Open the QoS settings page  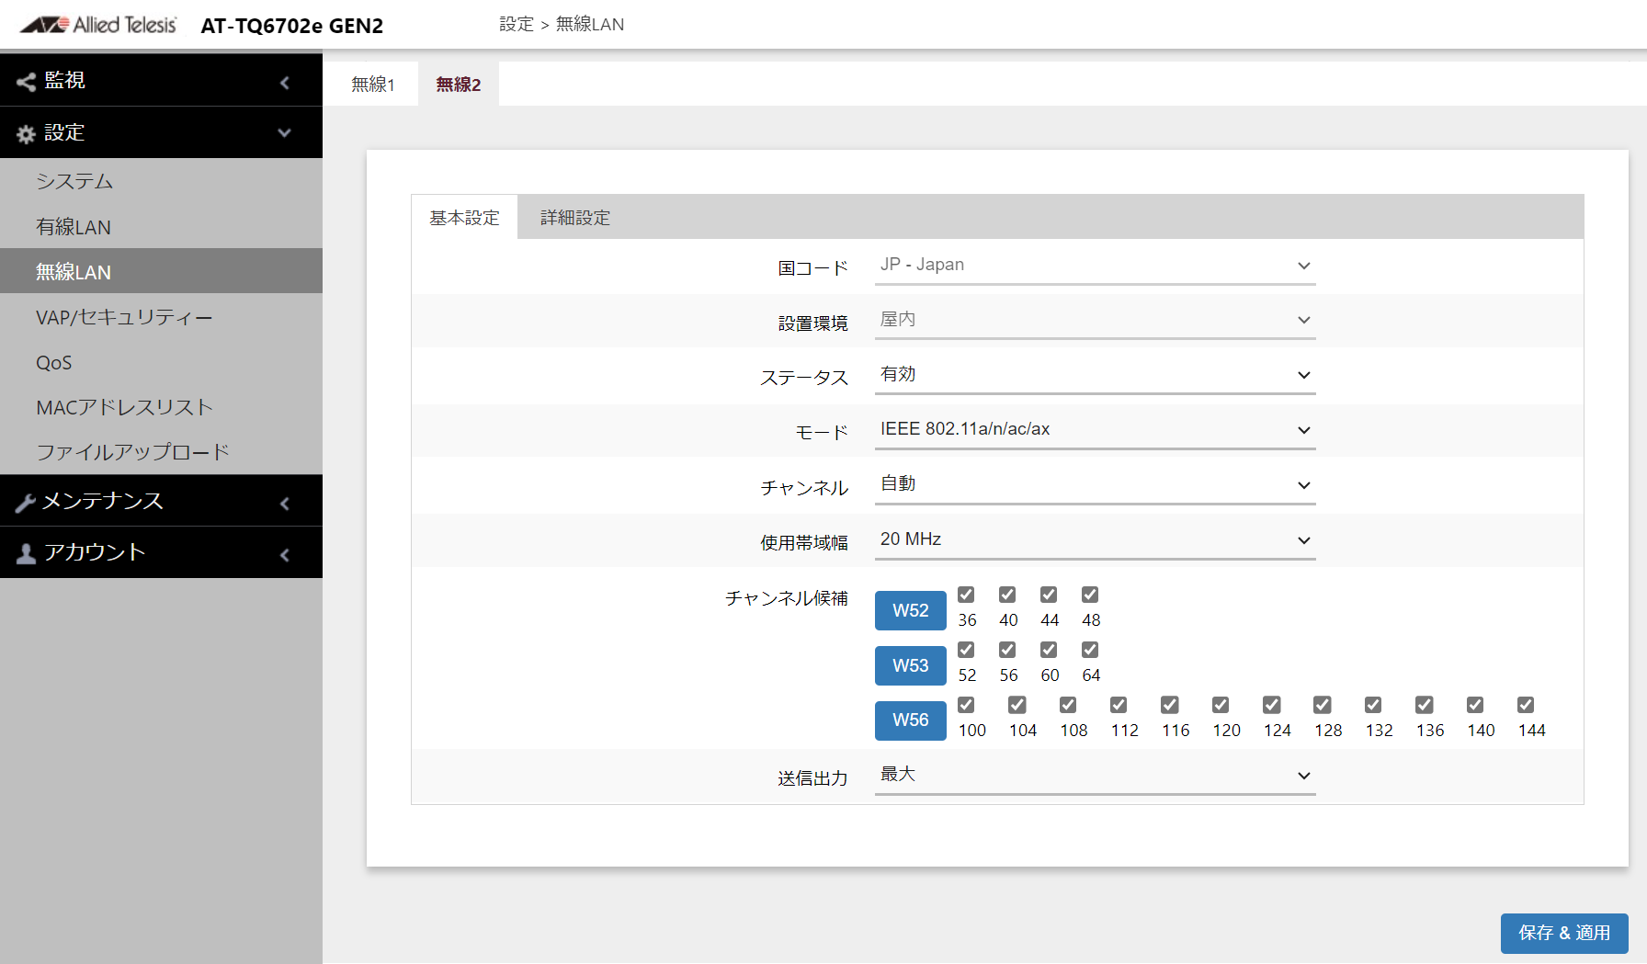(161, 362)
